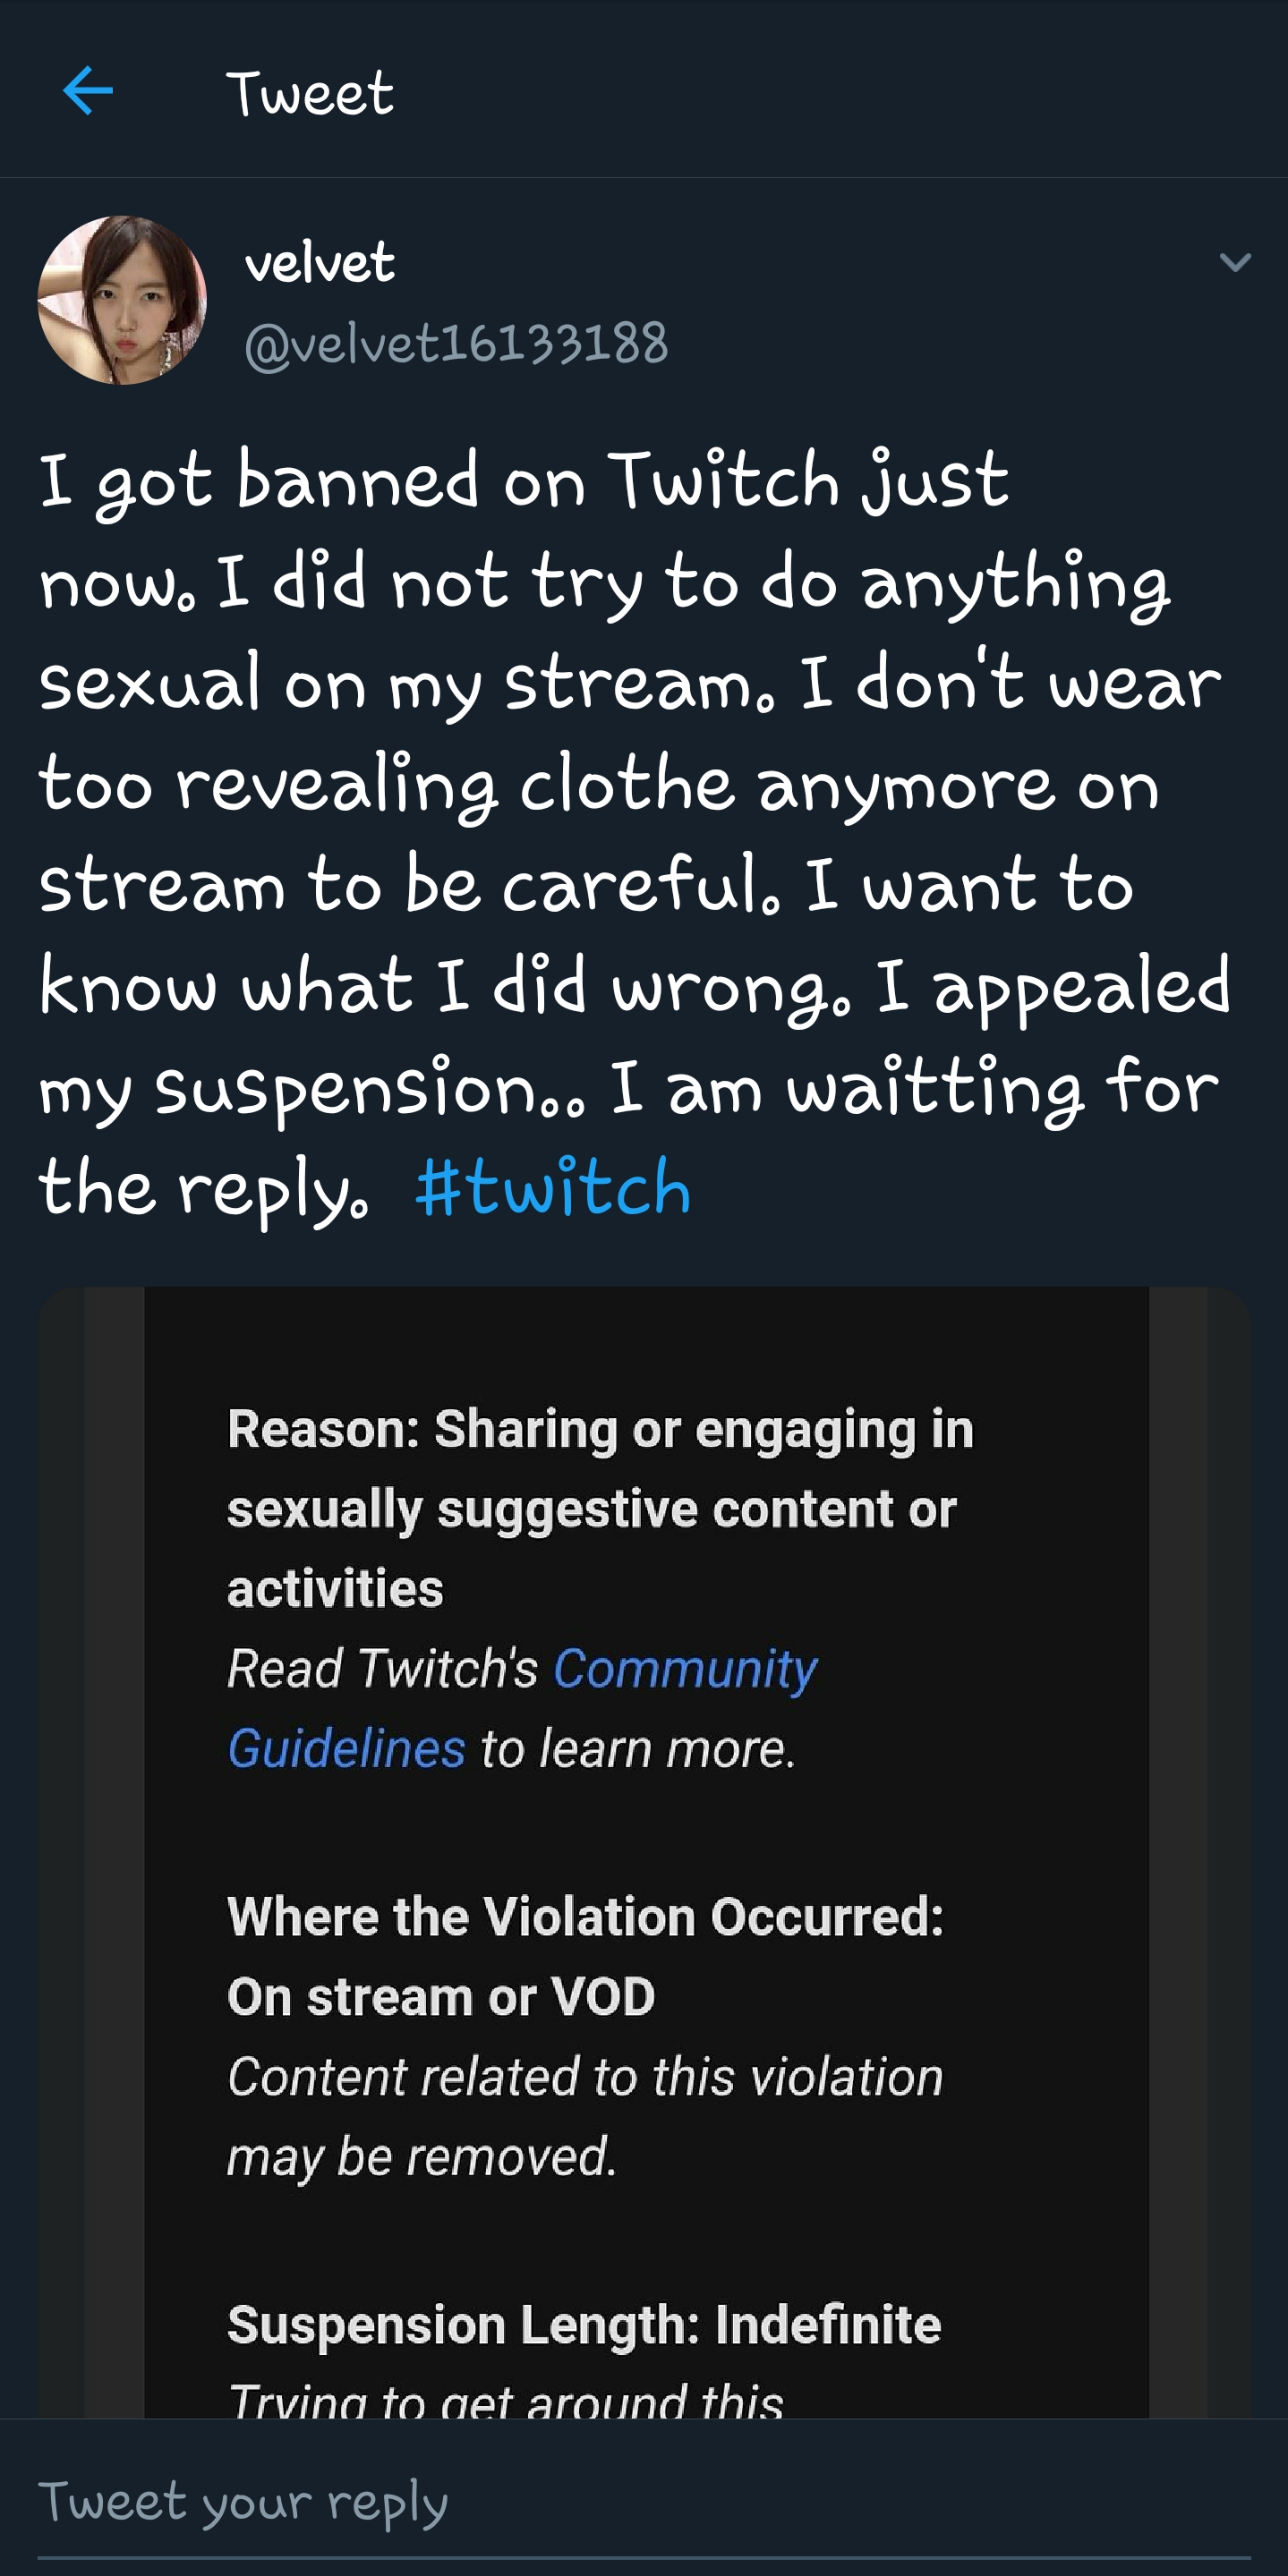Tap 'sexually suggestive content or' line
The image size is (1288, 2576).
coord(592,1508)
